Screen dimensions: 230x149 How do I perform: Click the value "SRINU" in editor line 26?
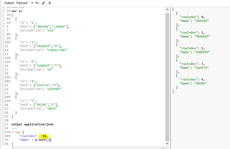[41, 105]
